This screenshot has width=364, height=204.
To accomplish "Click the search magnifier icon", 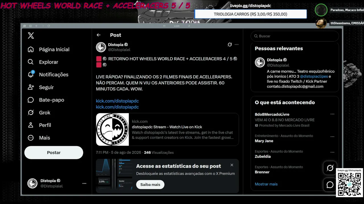I will pyautogui.click(x=256, y=36).
